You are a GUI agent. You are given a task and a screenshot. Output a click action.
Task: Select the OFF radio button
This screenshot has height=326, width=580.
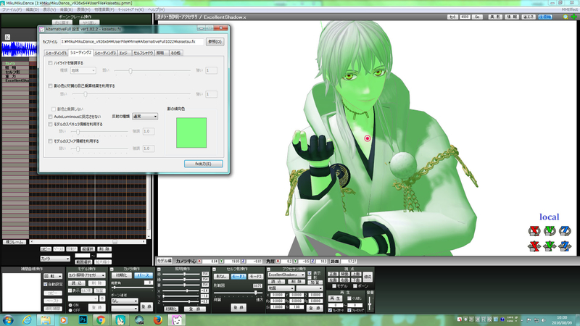70,310
